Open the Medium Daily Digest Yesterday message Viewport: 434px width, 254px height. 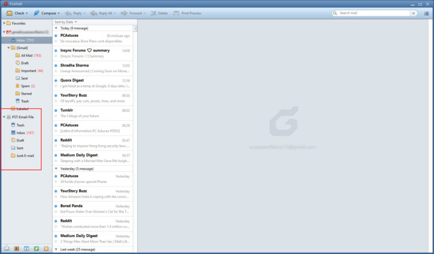[93, 239]
